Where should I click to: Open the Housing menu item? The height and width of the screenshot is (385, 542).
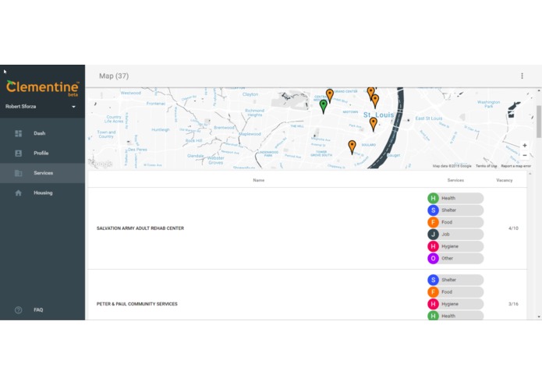43,192
